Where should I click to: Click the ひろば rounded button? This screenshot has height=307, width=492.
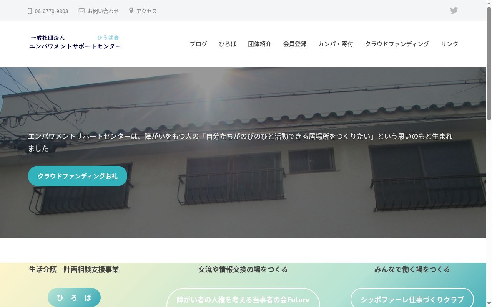74,298
